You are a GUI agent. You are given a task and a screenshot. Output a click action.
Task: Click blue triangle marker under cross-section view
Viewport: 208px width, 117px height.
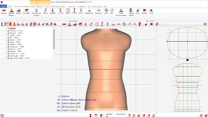tap(187, 60)
